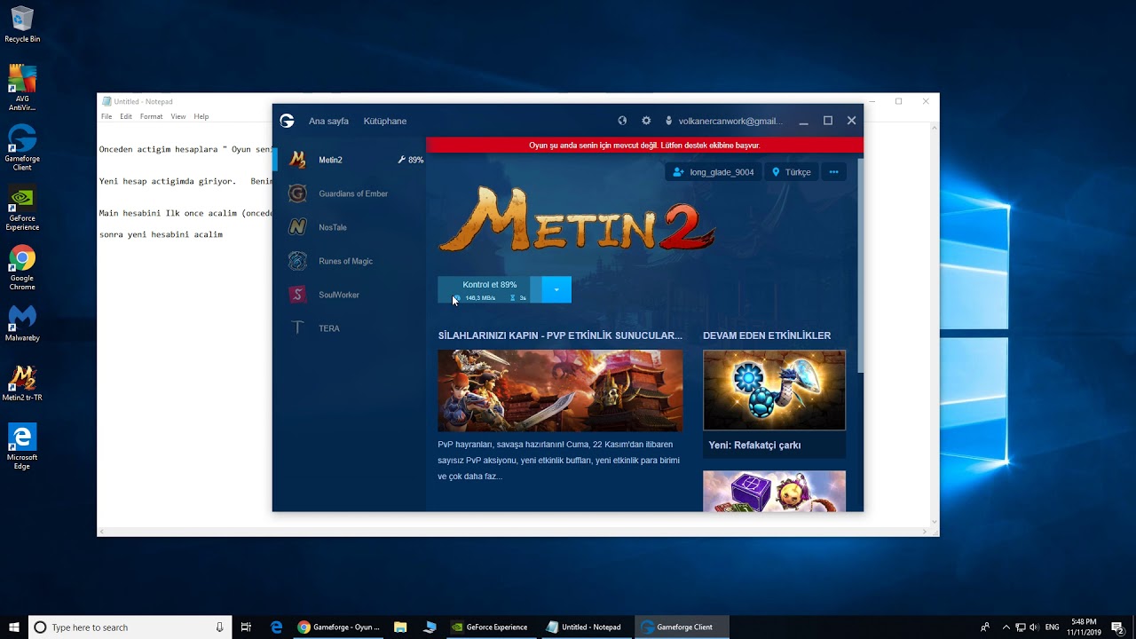Open Notepad Format menu
Viewport: 1136px width, 639px height.
151,116
